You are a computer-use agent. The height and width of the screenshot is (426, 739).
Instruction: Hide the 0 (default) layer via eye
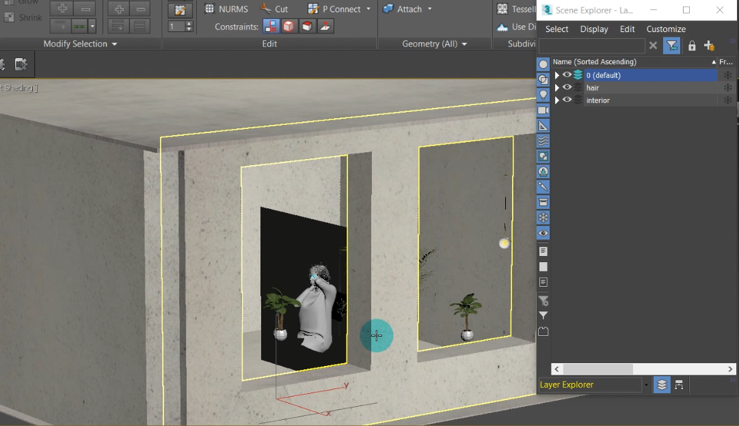(567, 75)
